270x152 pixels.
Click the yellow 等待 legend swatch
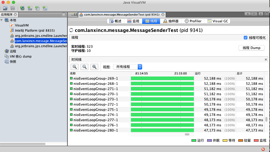(x=225, y=141)
